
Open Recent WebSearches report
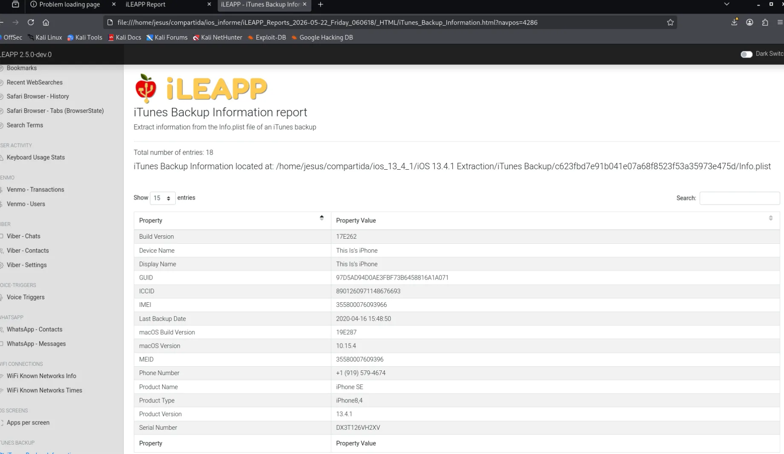point(35,83)
